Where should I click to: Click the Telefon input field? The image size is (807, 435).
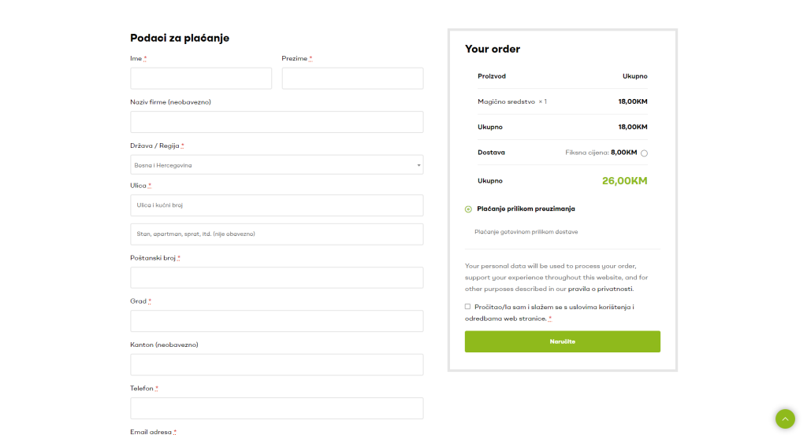coord(276,407)
